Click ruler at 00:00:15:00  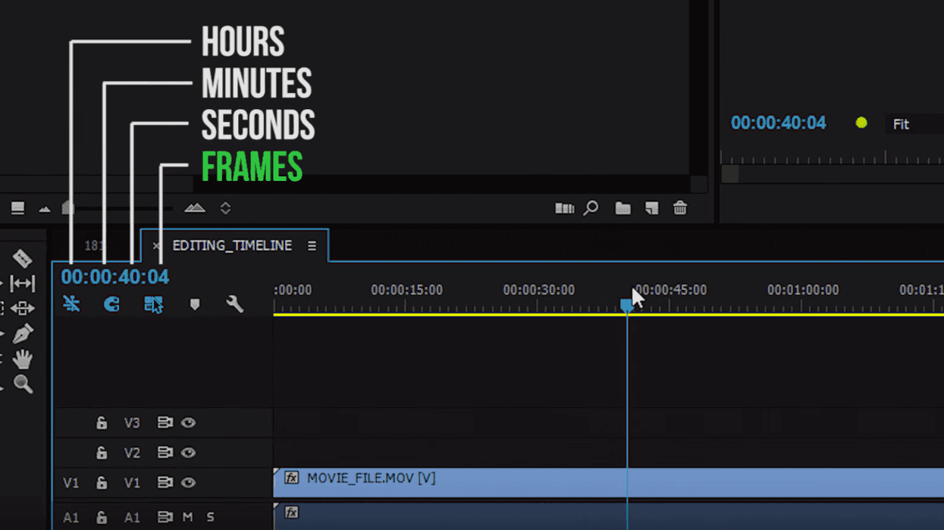tap(406, 290)
